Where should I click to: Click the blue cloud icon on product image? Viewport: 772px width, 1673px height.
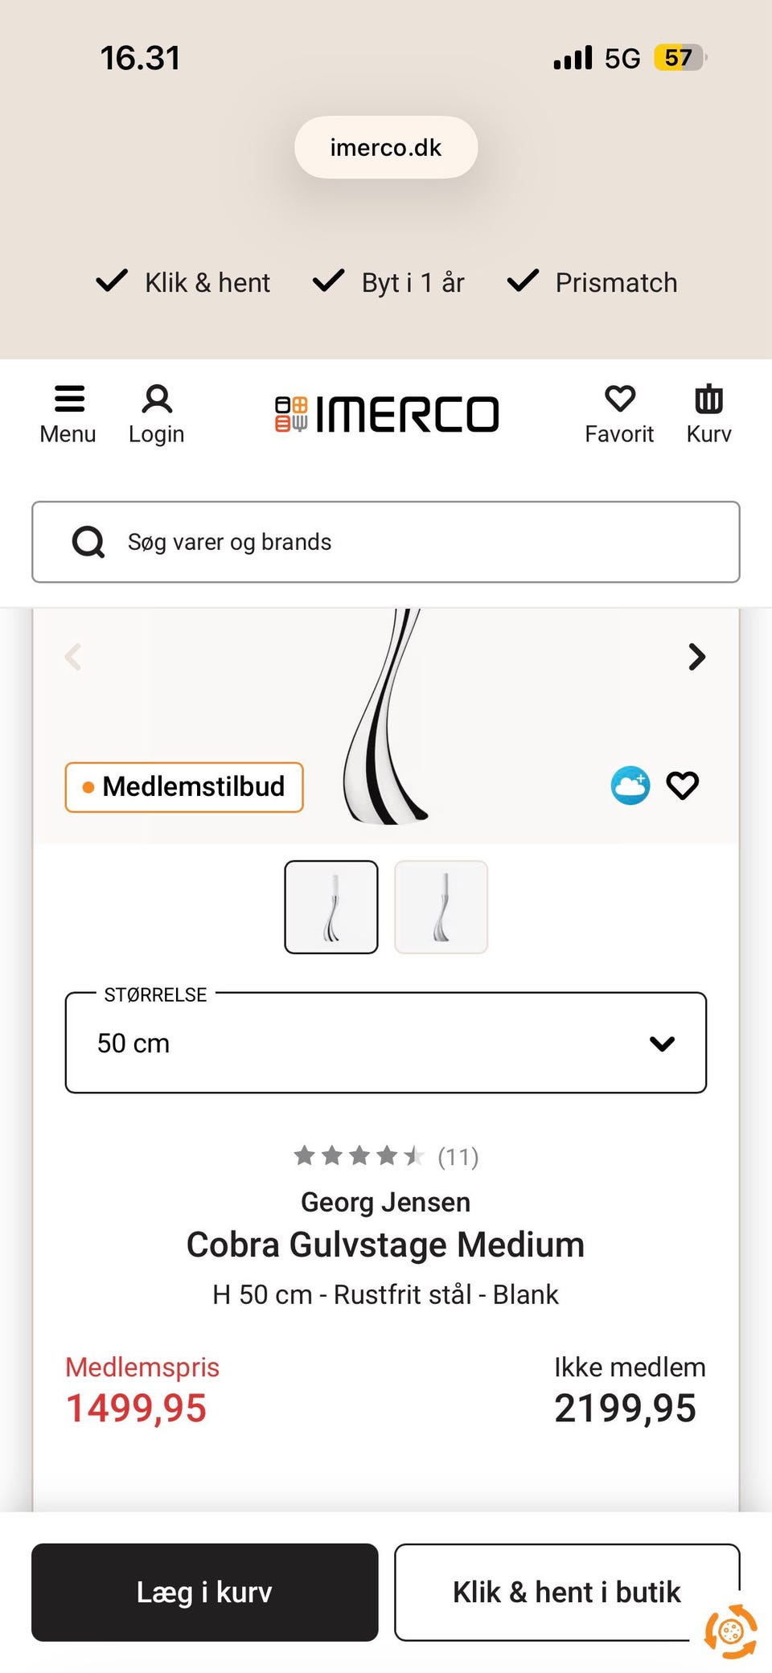pyautogui.click(x=630, y=785)
